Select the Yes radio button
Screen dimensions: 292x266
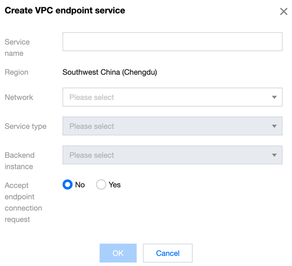(x=101, y=185)
